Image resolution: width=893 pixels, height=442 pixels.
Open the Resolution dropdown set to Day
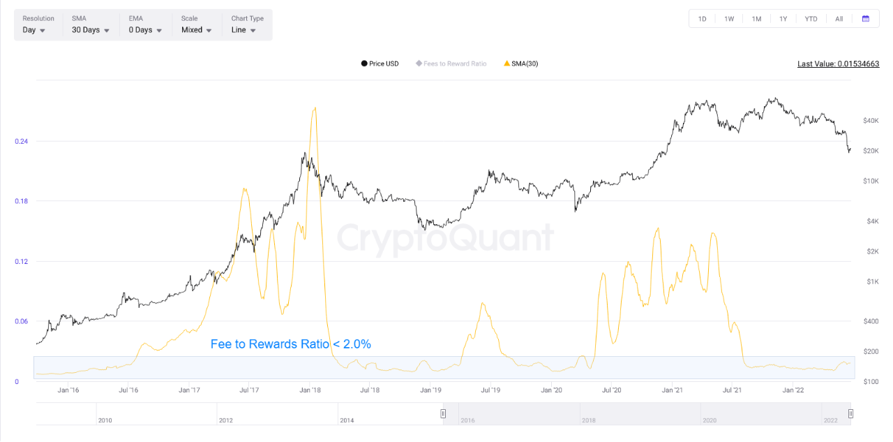[33, 30]
